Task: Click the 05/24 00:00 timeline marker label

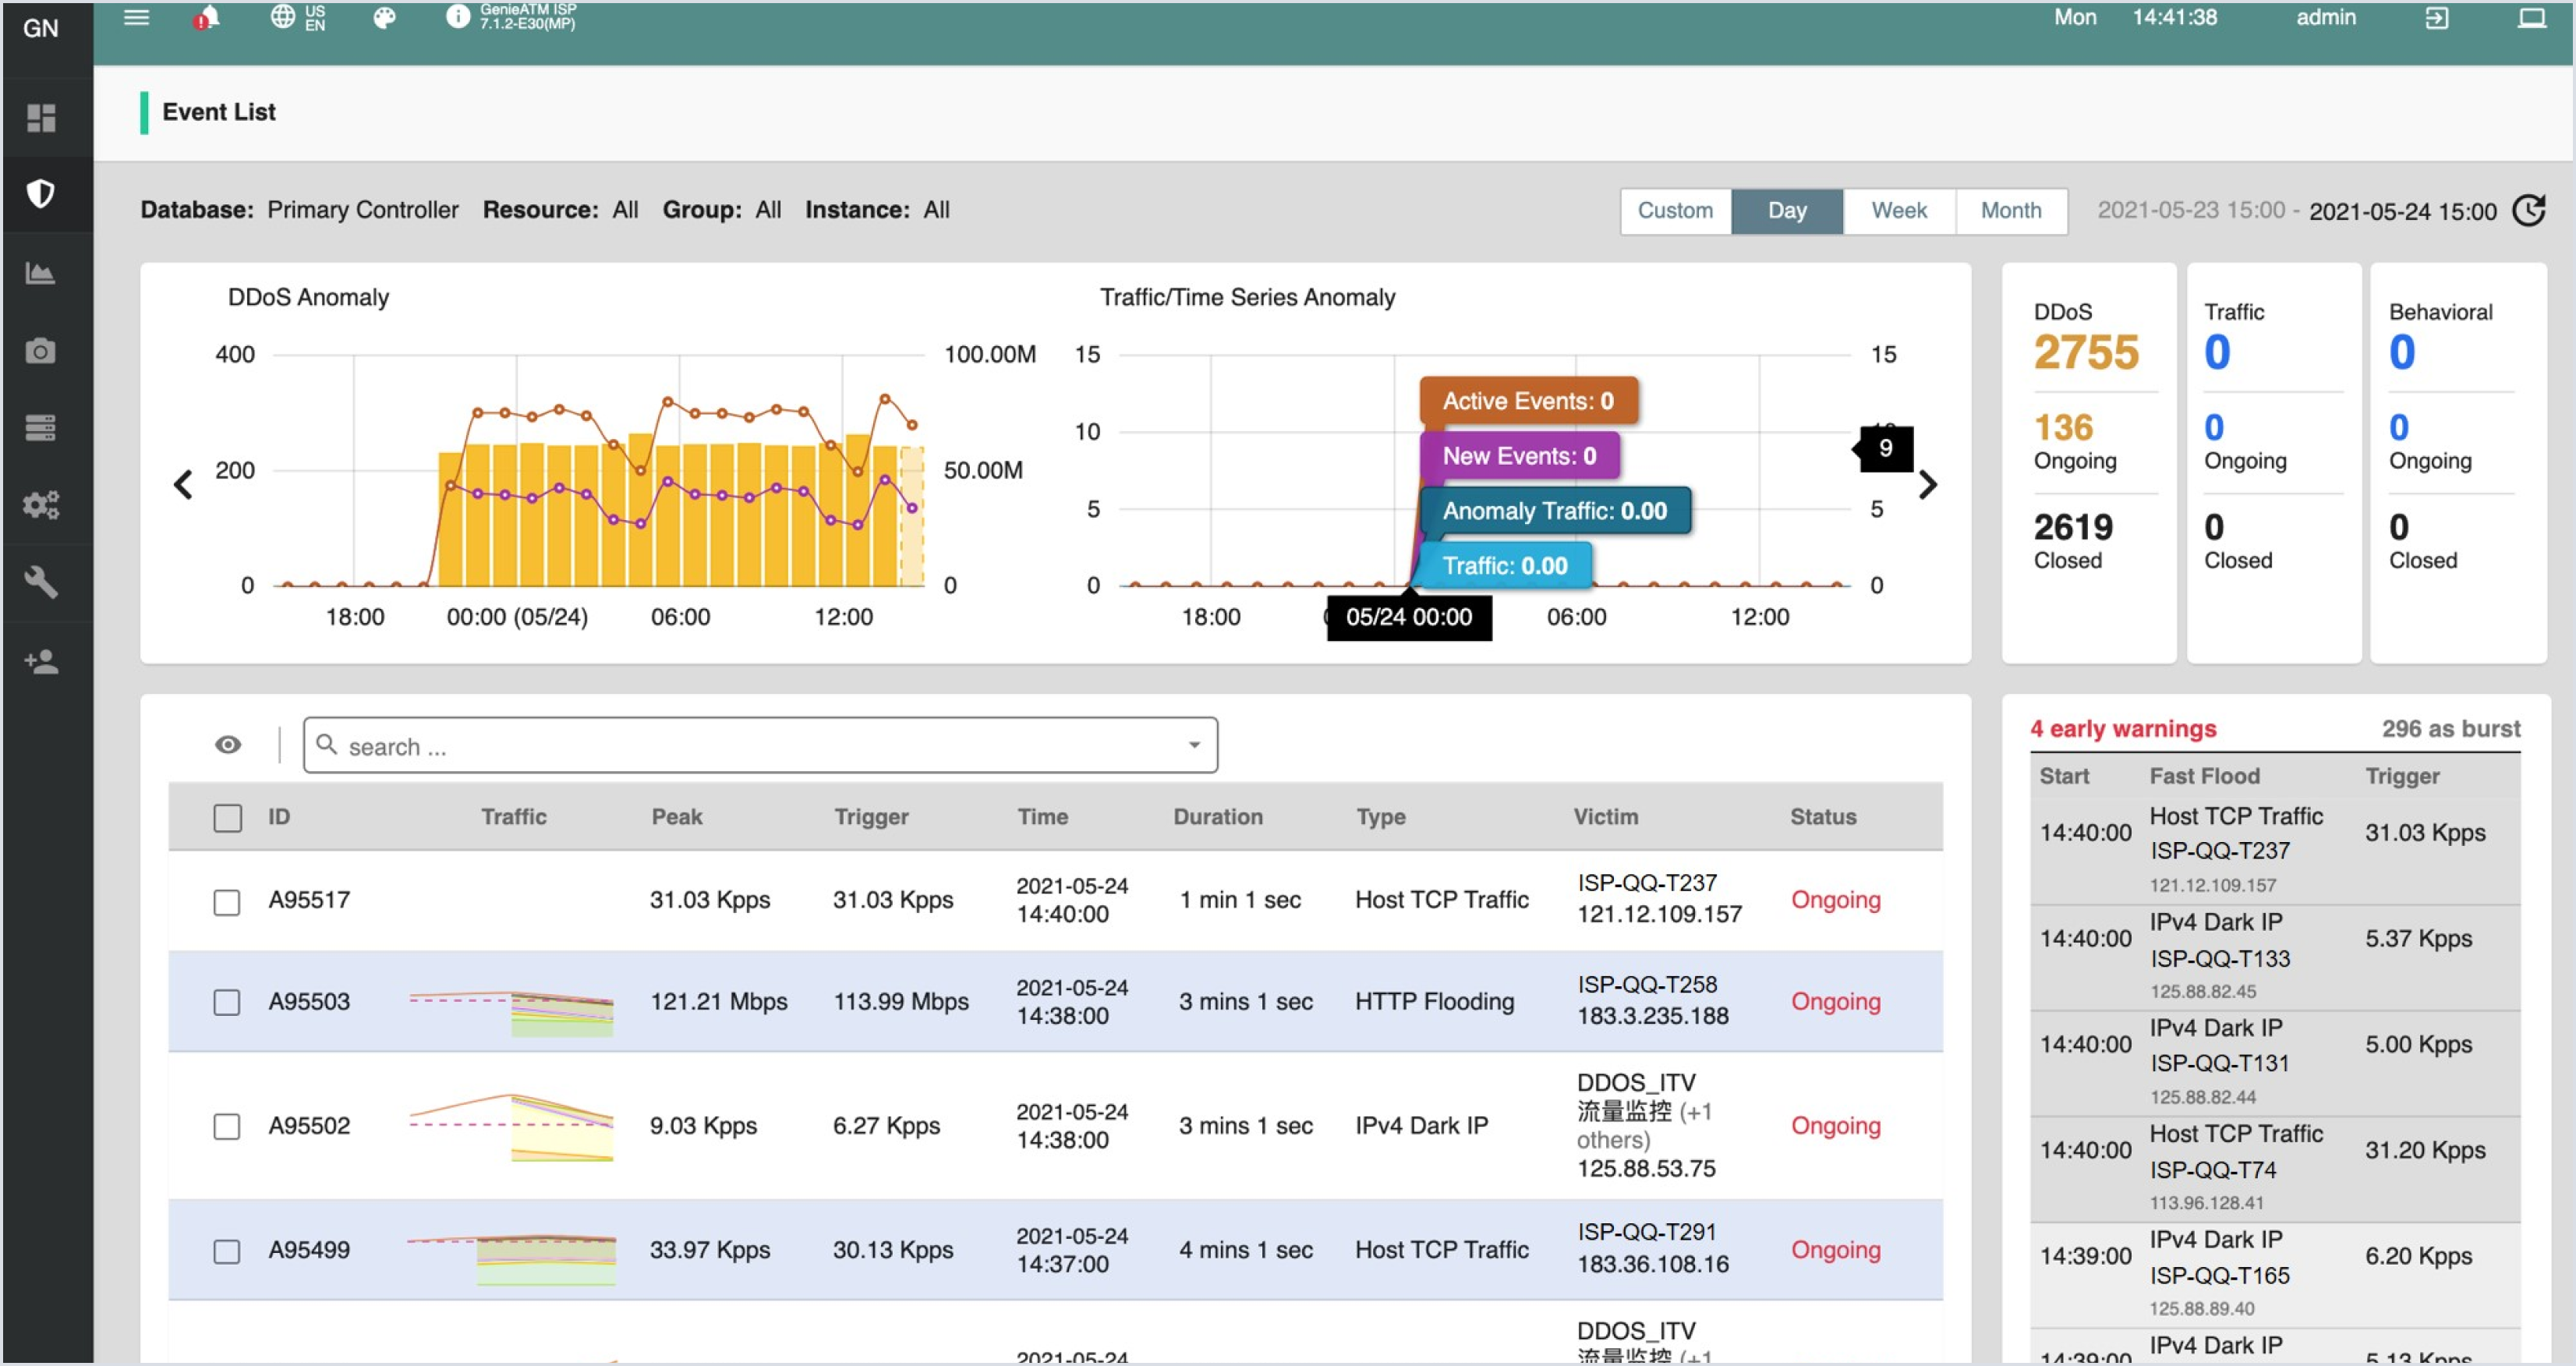Action: [x=1409, y=617]
